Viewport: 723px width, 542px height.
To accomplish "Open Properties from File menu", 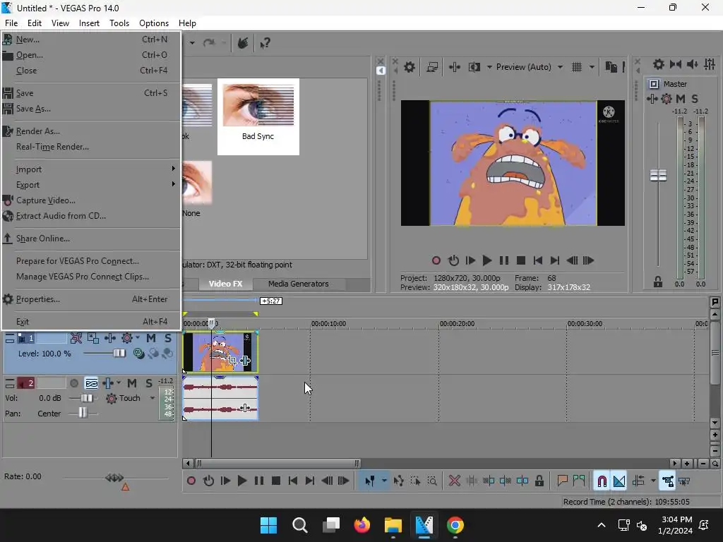I will pos(91,299).
